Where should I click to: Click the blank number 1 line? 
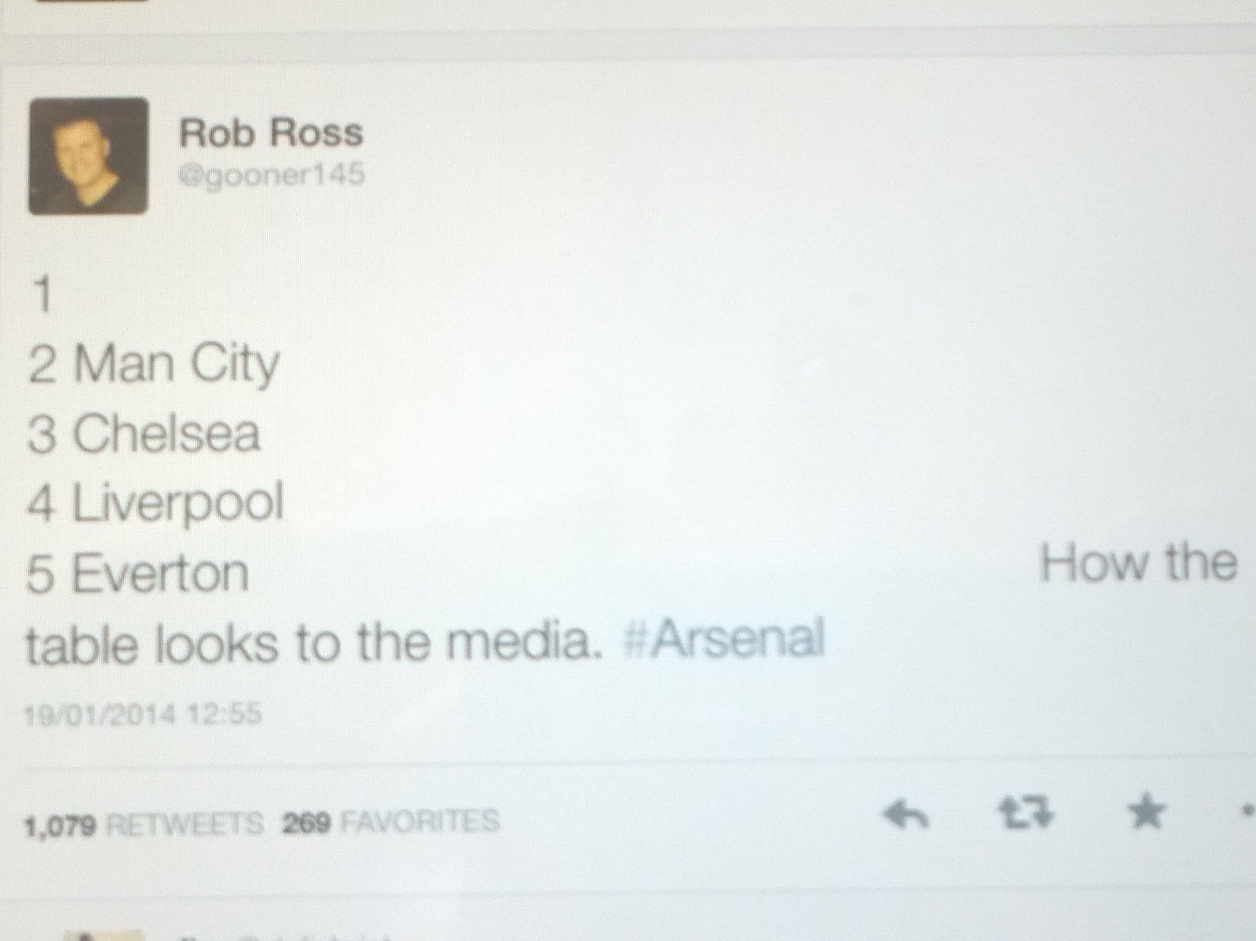point(42,295)
